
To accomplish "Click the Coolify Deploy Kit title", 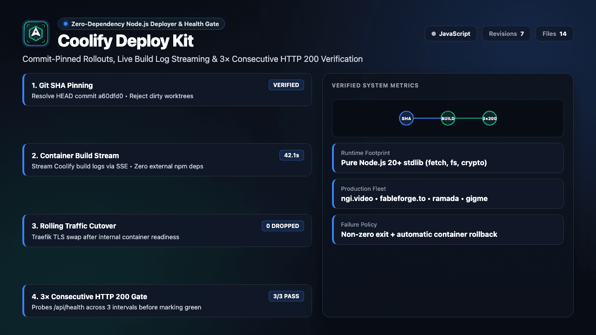I will pos(126,41).
